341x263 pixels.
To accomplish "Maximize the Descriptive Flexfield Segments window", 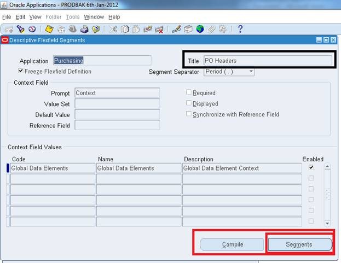I will [x=326, y=40].
